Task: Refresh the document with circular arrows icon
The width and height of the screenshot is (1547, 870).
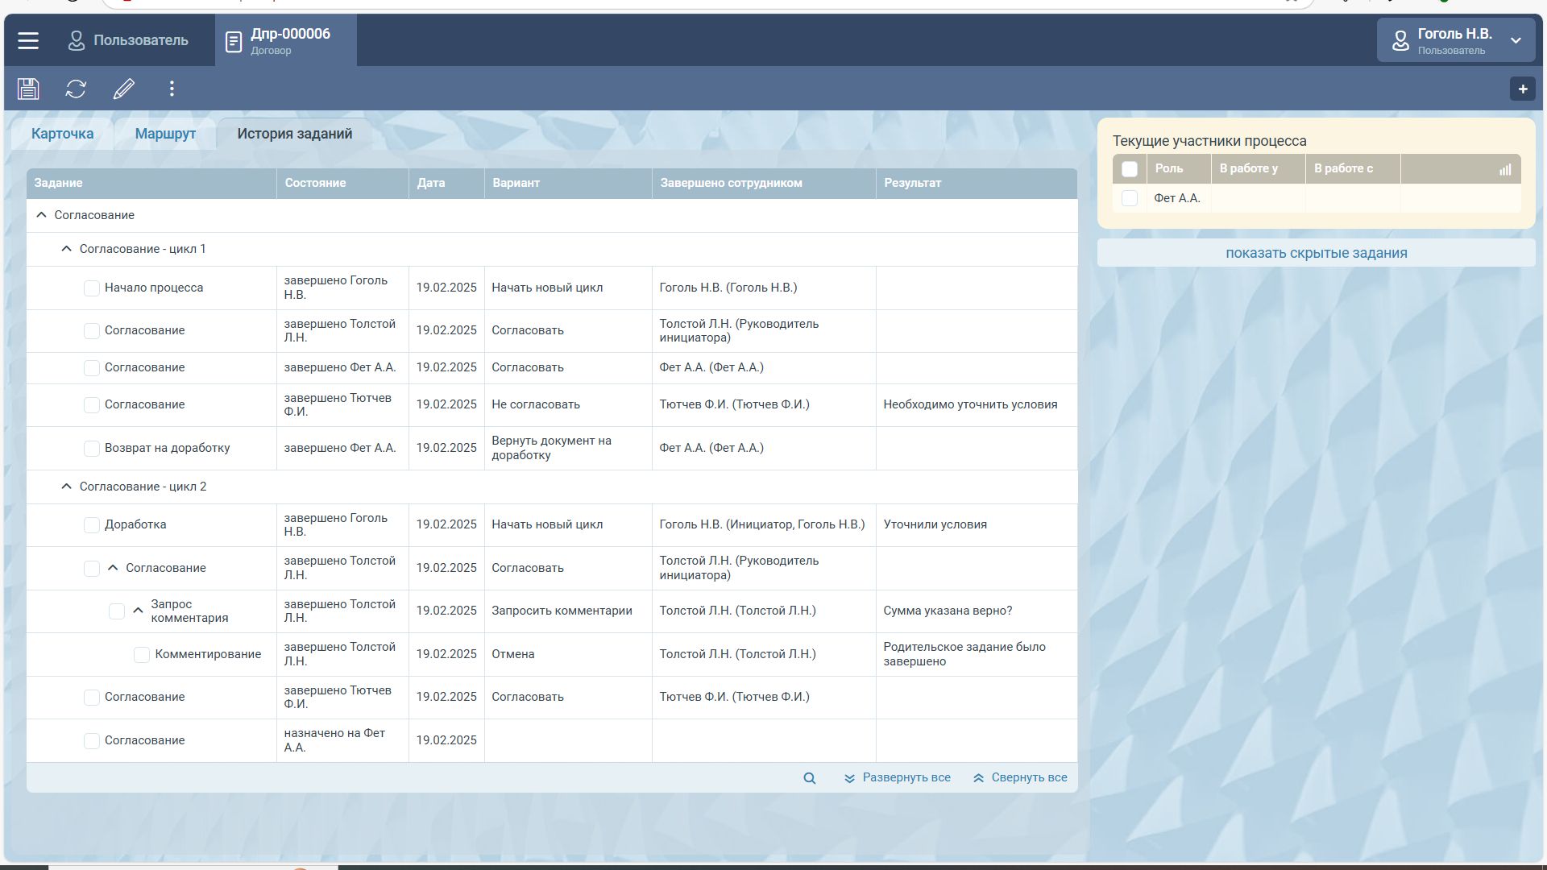Action: (76, 89)
